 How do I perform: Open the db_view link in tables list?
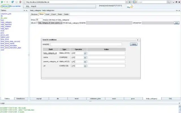4,18
